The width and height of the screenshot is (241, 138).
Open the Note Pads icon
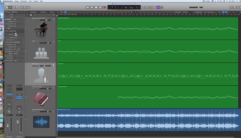click(x=234, y=7)
